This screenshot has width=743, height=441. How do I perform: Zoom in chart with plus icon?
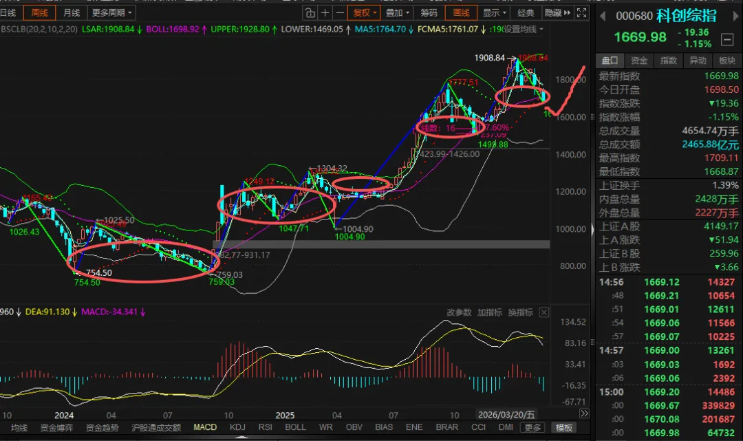pyautogui.click(x=325, y=13)
